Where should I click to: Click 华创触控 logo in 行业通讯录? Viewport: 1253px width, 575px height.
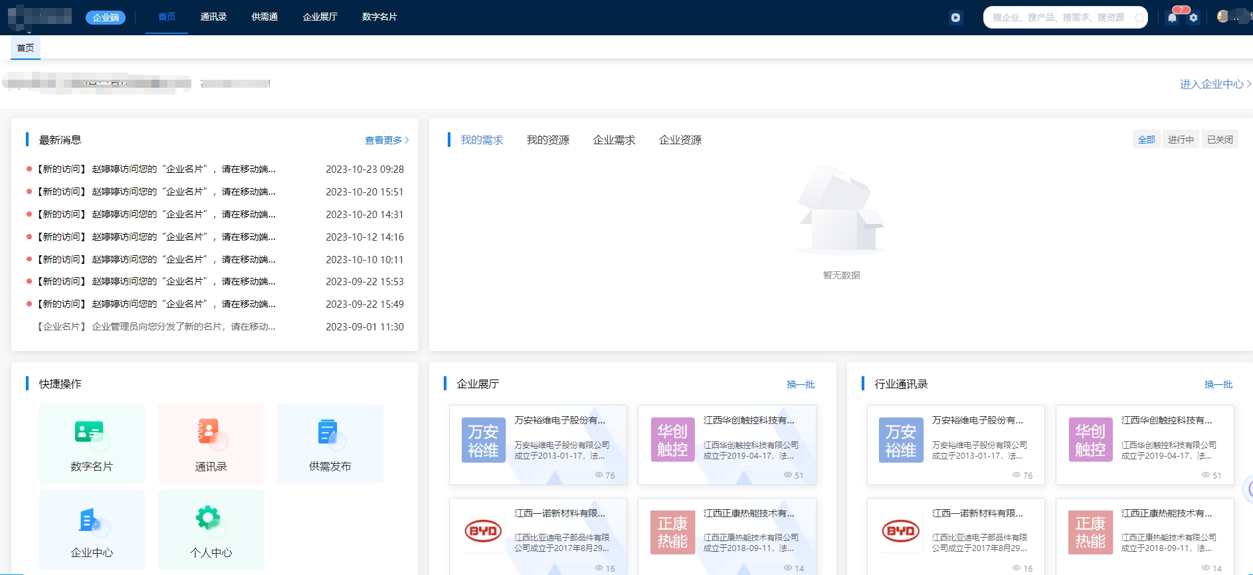point(1090,440)
